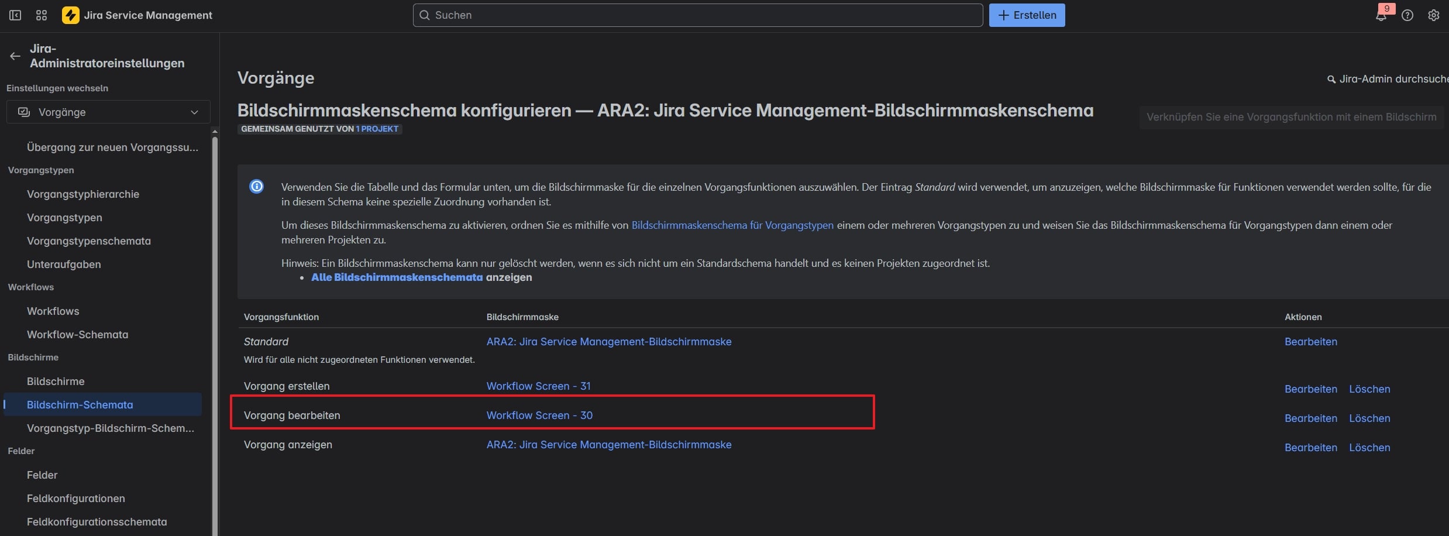Click the Jira Service Management logo
This screenshot has height=536, width=1449.
[x=137, y=15]
